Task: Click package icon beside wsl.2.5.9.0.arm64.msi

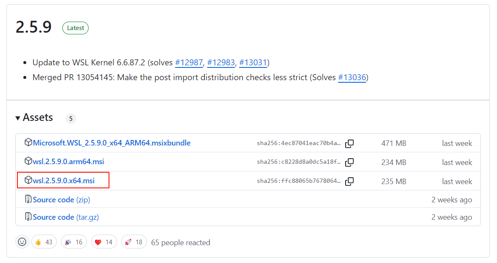Action: tap(28, 161)
